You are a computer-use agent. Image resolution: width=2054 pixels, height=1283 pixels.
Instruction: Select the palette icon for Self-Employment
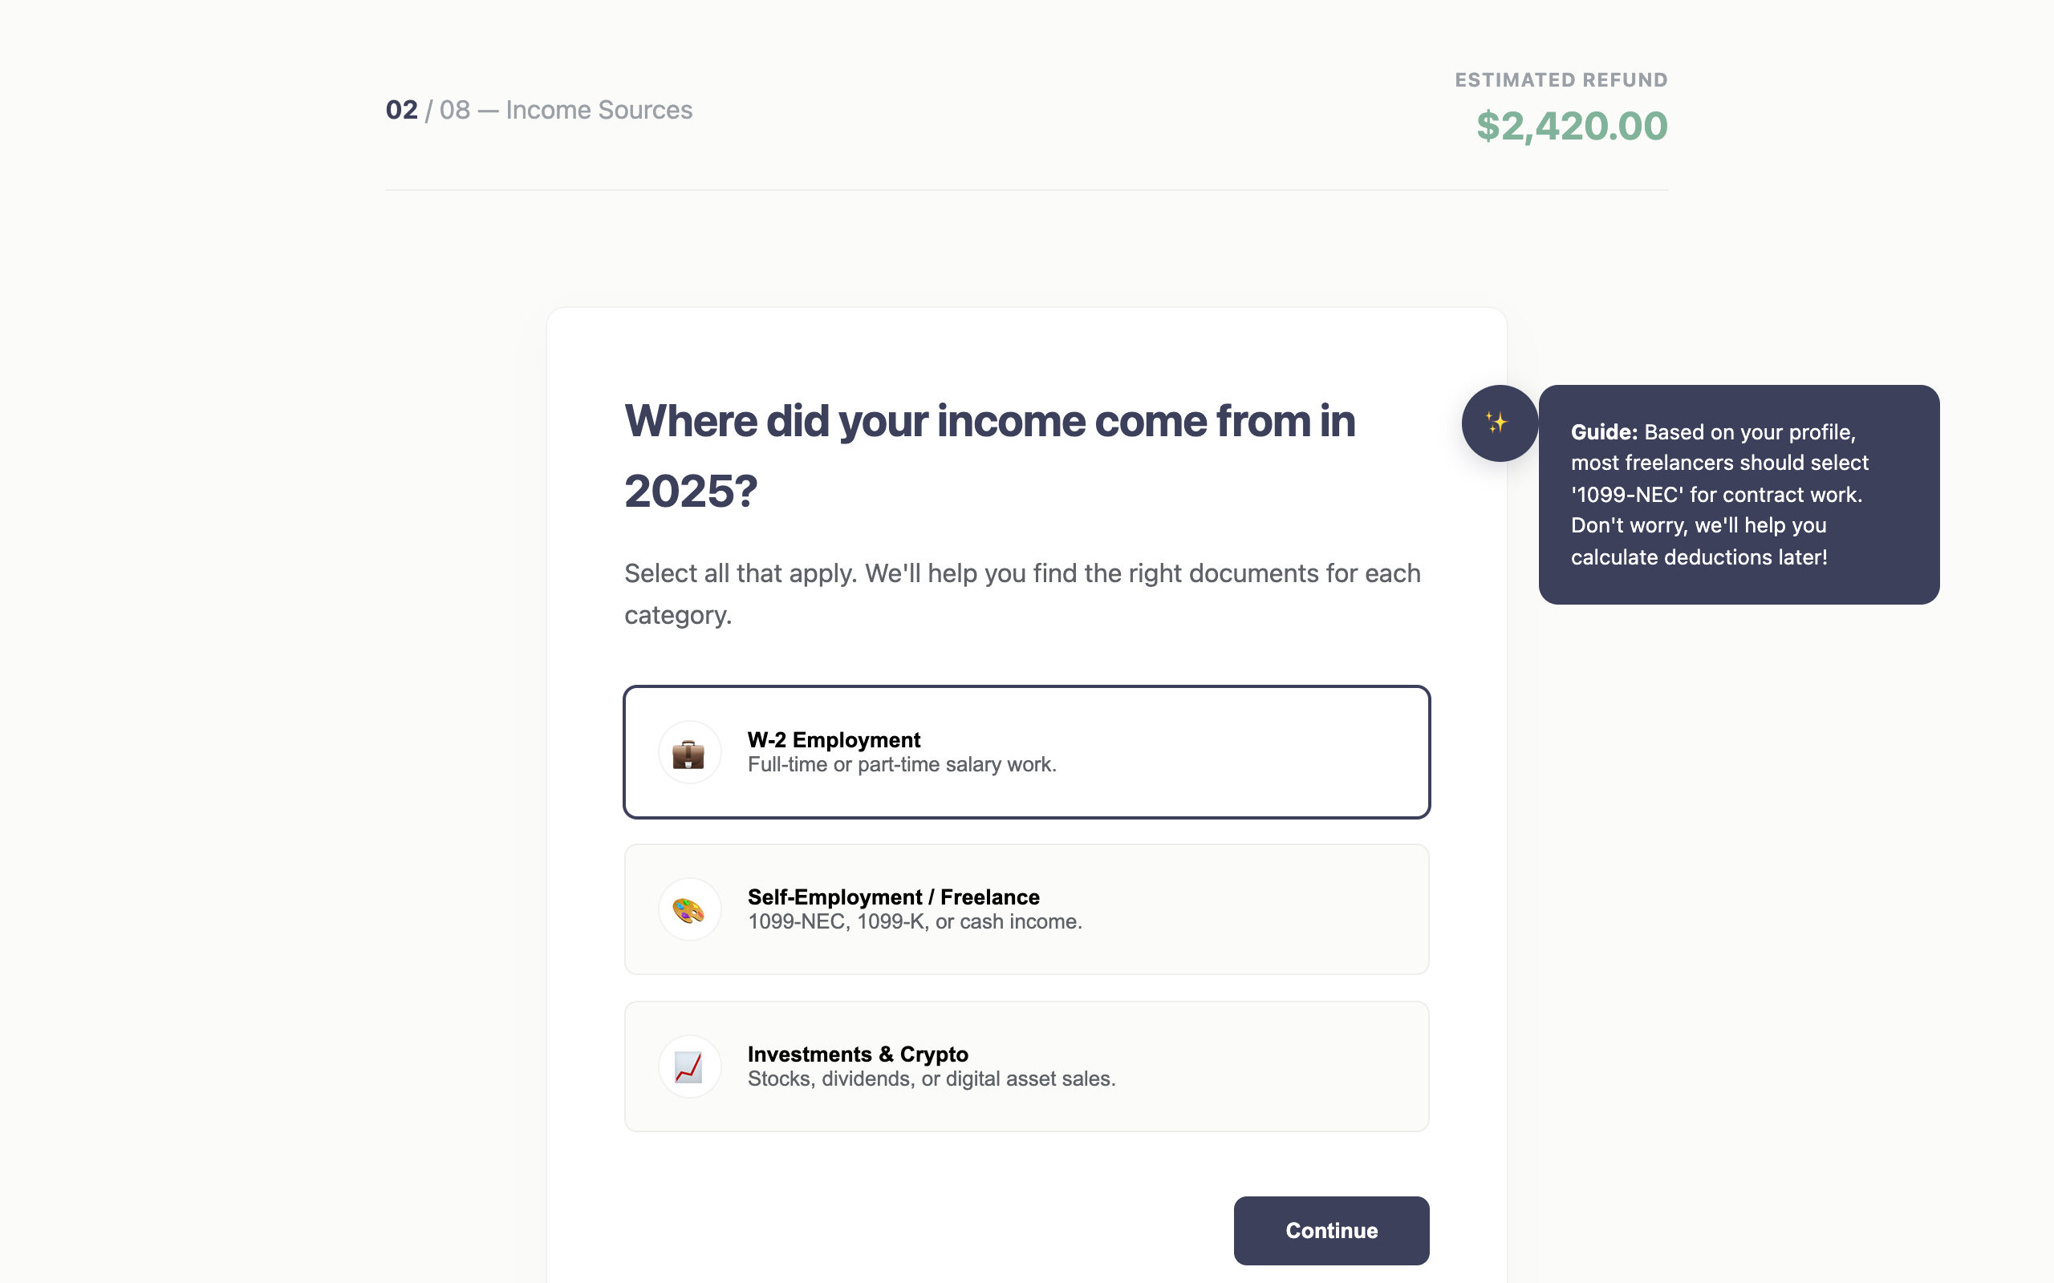tap(688, 909)
